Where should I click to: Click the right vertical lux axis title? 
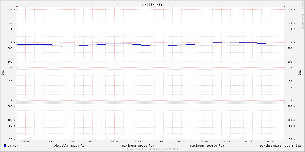pyautogui.click(x=300, y=73)
